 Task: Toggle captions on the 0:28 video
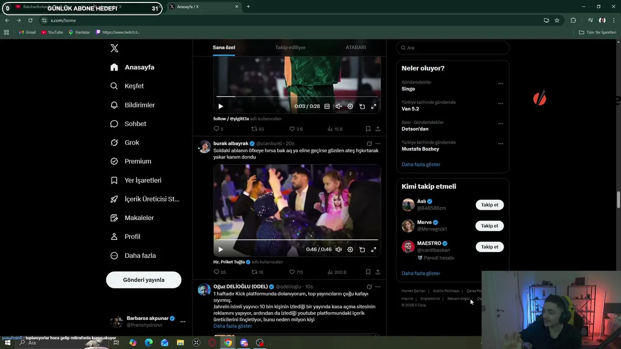tap(327, 106)
